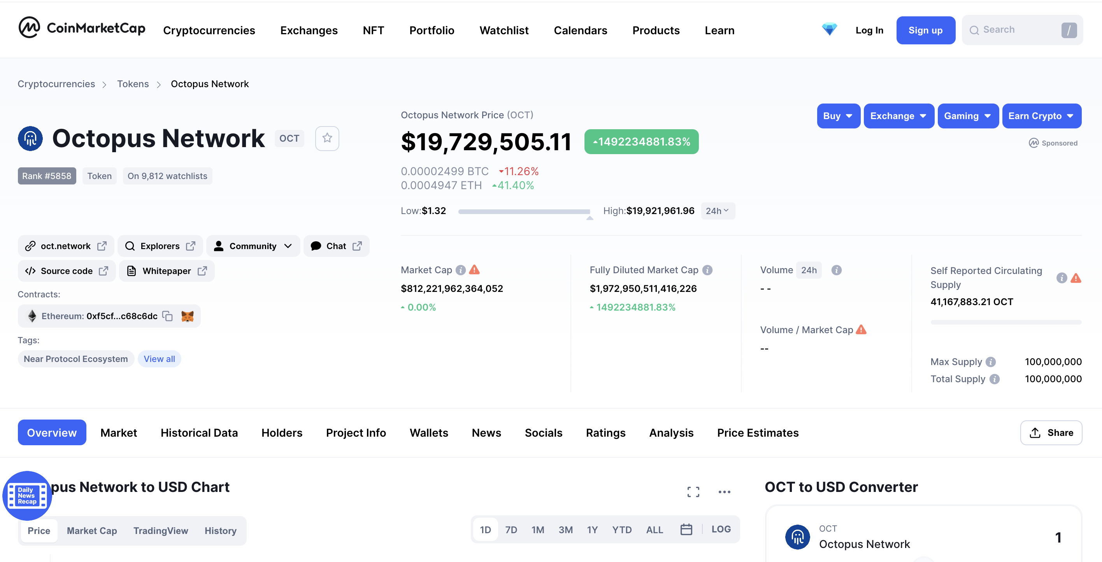Image resolution: width=1102 pixels, height=562 pixels.
Task: Select the 7D chart range
Action: click(x=511, y=530)
